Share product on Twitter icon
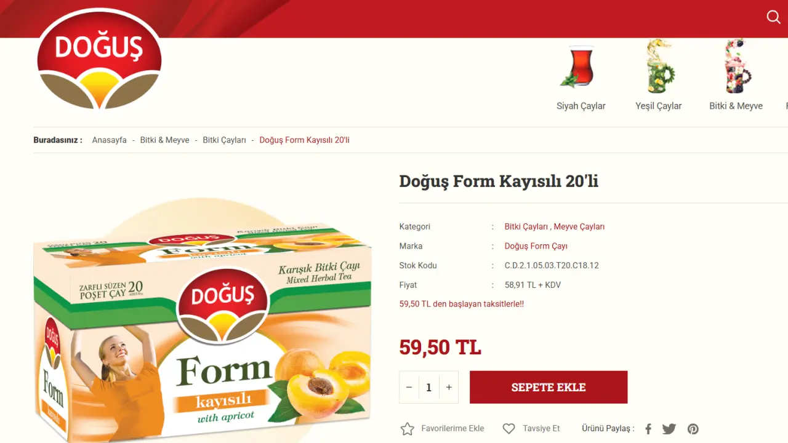The height and width of the screenshot is (443, 788). [669, 429]
